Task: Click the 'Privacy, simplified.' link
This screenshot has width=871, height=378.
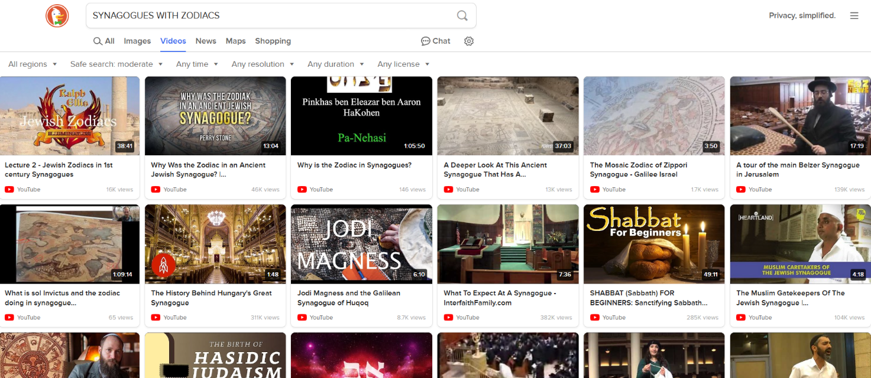Action: 802,16
